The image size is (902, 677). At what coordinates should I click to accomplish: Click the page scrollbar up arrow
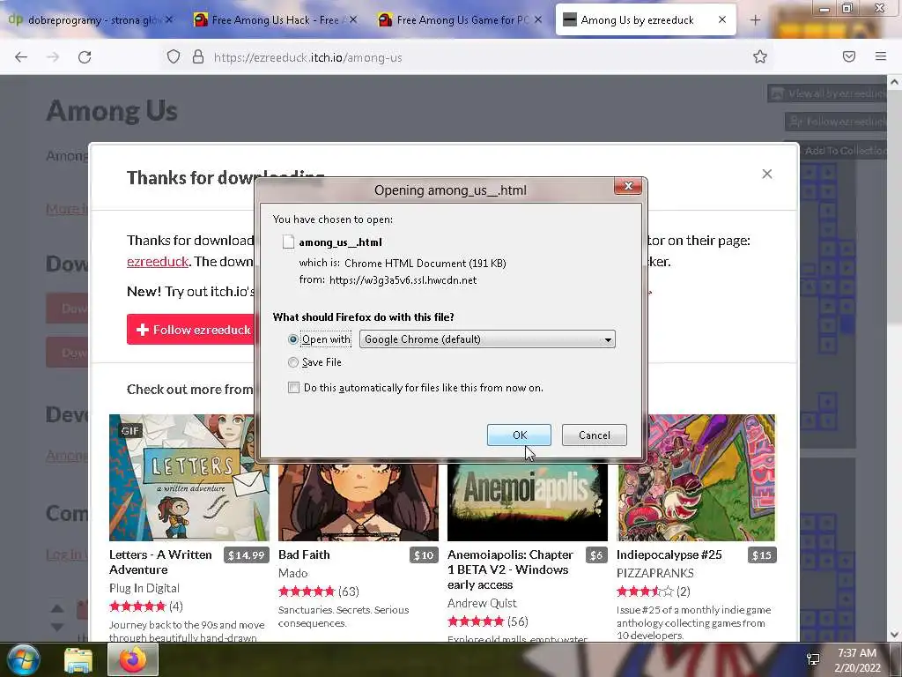pos(894,82)
